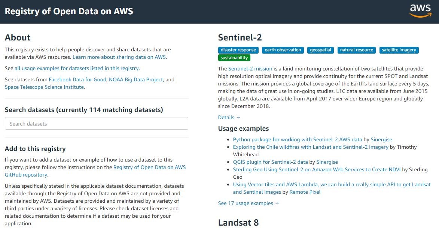This screenshot has width=439, height=229.
Task: Expand Sentinel-2 Details arrow link
Action: 229,118
